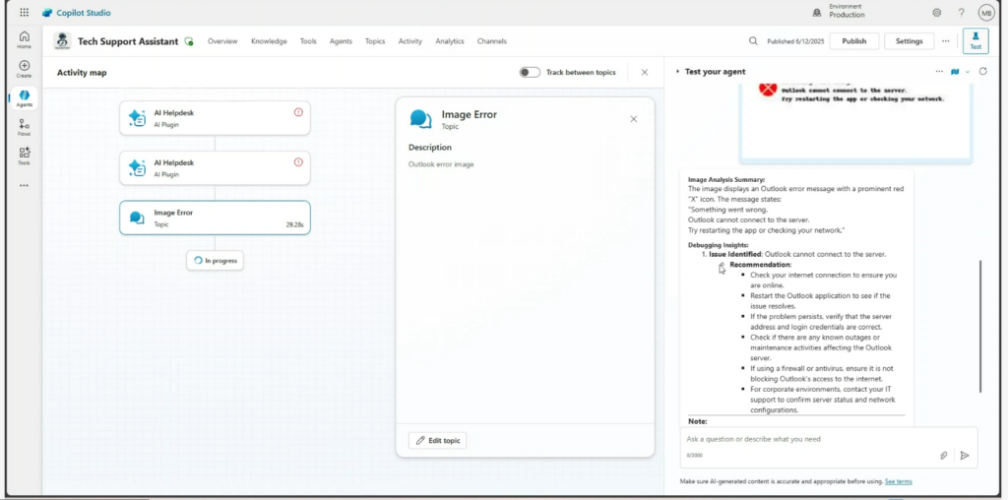Expand dropdown chevron next to map icon
The width and height of the screenshot is (1008, 500).
pos(967,72)
